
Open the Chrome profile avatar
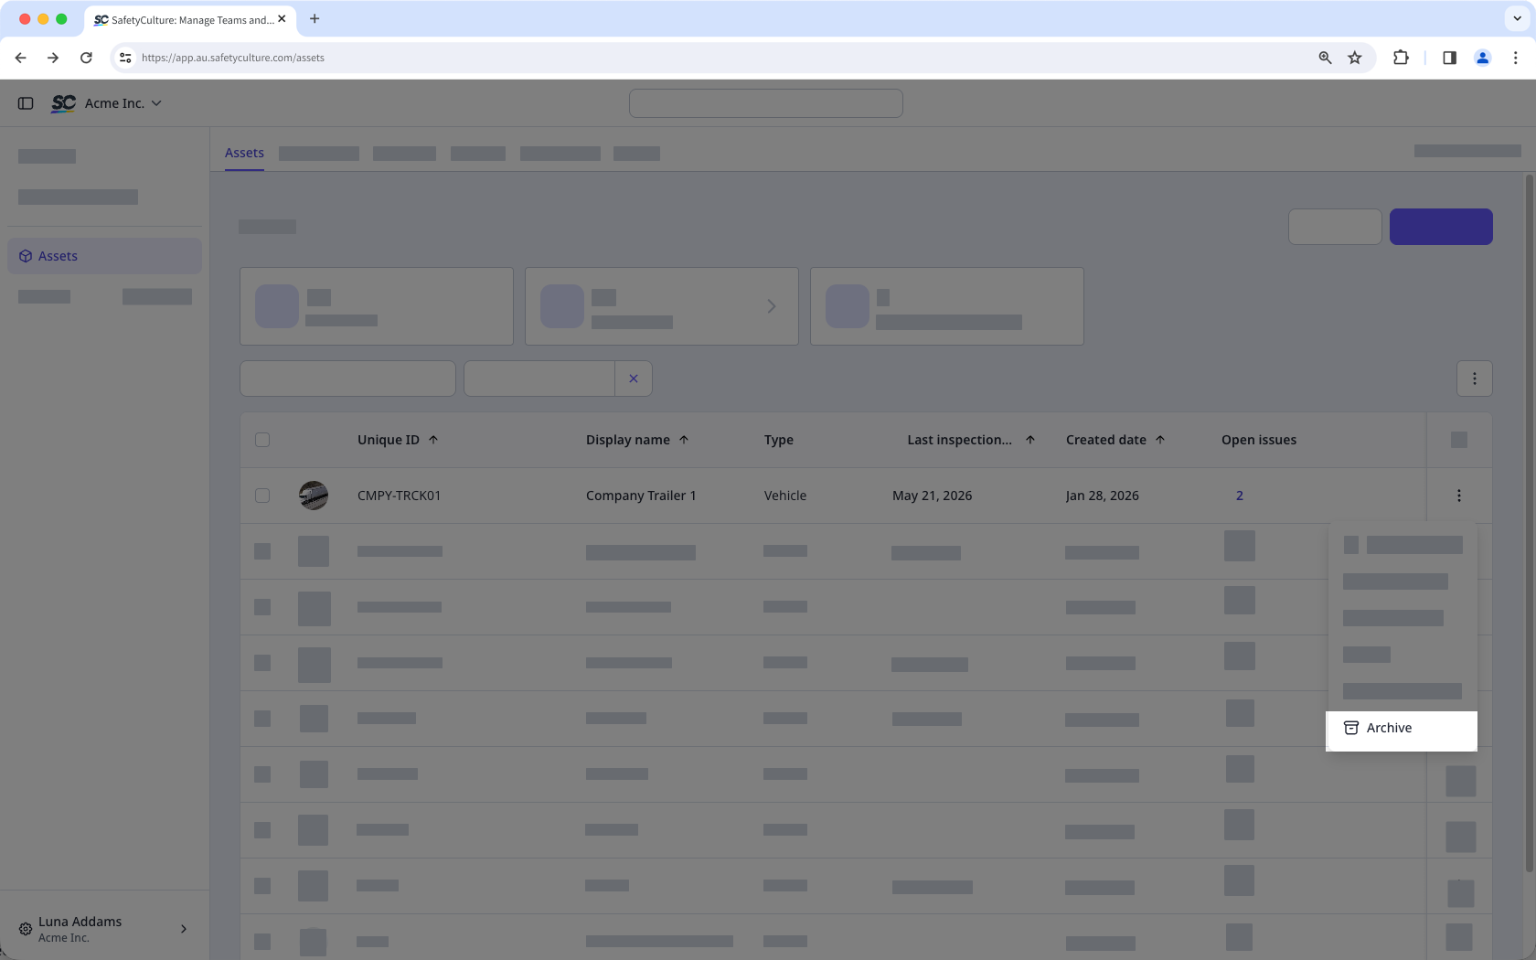coord(1483,58)
